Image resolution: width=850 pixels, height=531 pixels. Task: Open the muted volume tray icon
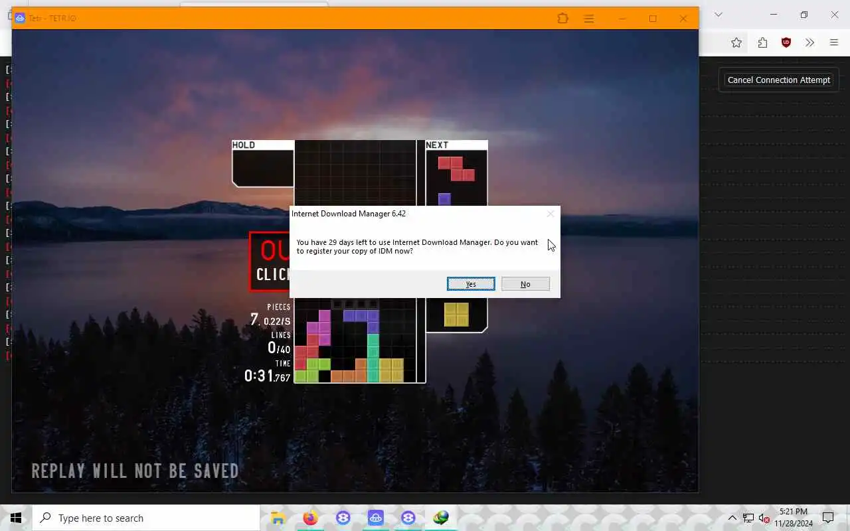[x=764, y=518]
